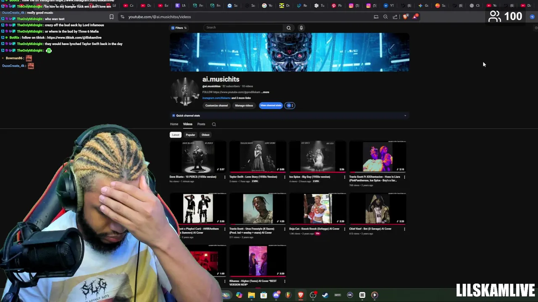Viewport: 538px width, 302px height.
Task: Open the 4K app icon in taskbar
Action: click(350, 295)
